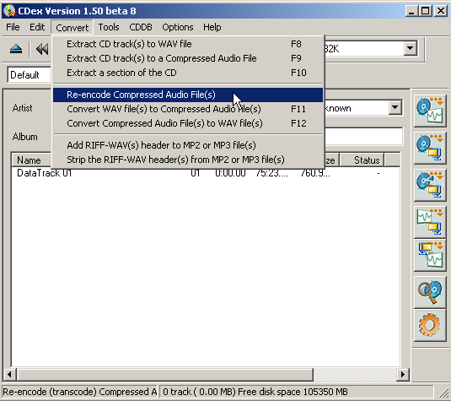Click Extract CD tracks to compressed audio icon
Image resolution: width=451 pixels, height=401 pixels.
tap(430, 148)
